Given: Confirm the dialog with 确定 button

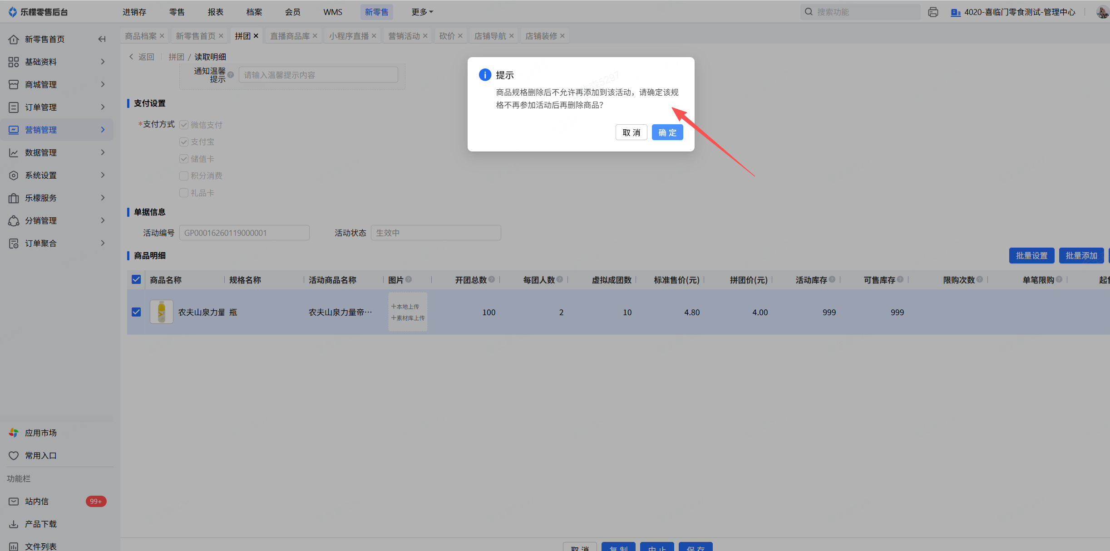Looking at the screenshot, I should (x=667, y=132).
